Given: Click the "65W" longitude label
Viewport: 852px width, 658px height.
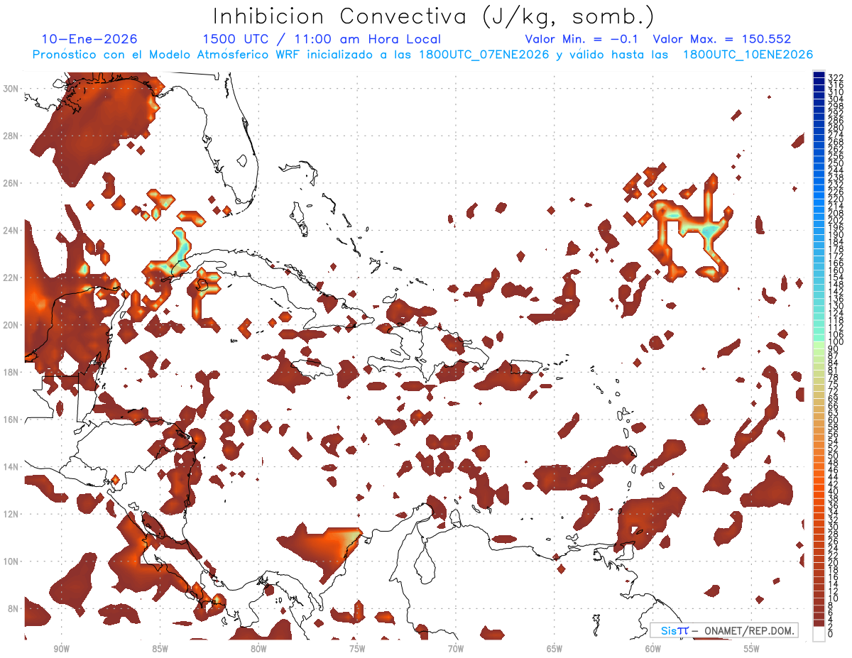Looking at the screenshot, I should coord(555,648).
